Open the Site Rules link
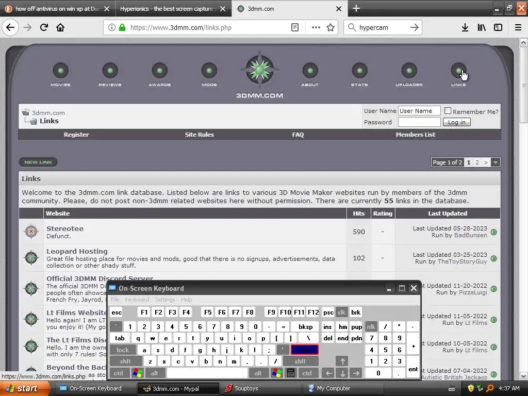The image size is (528, 396). pyautogui.click(x=199, y=135)
